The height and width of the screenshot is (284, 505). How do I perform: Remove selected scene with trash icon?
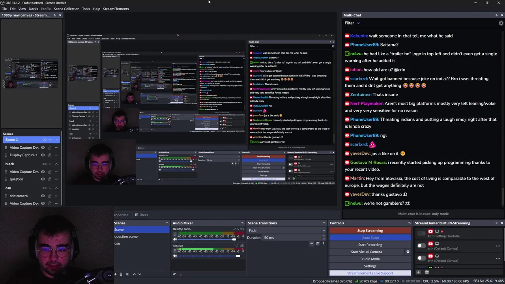tap(121, 274)
